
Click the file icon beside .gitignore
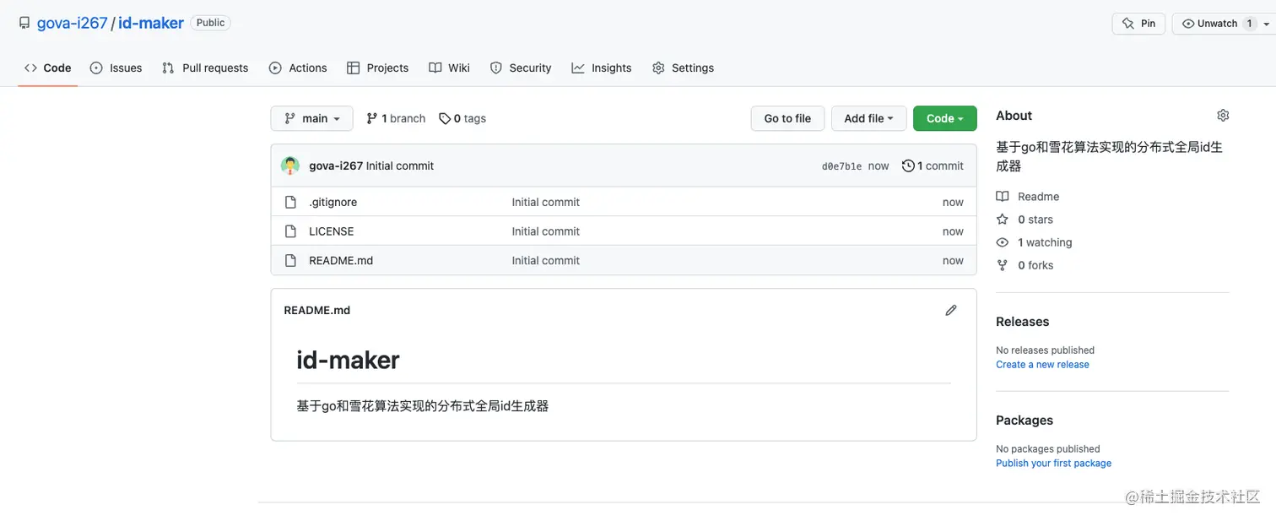pos(290,202)
